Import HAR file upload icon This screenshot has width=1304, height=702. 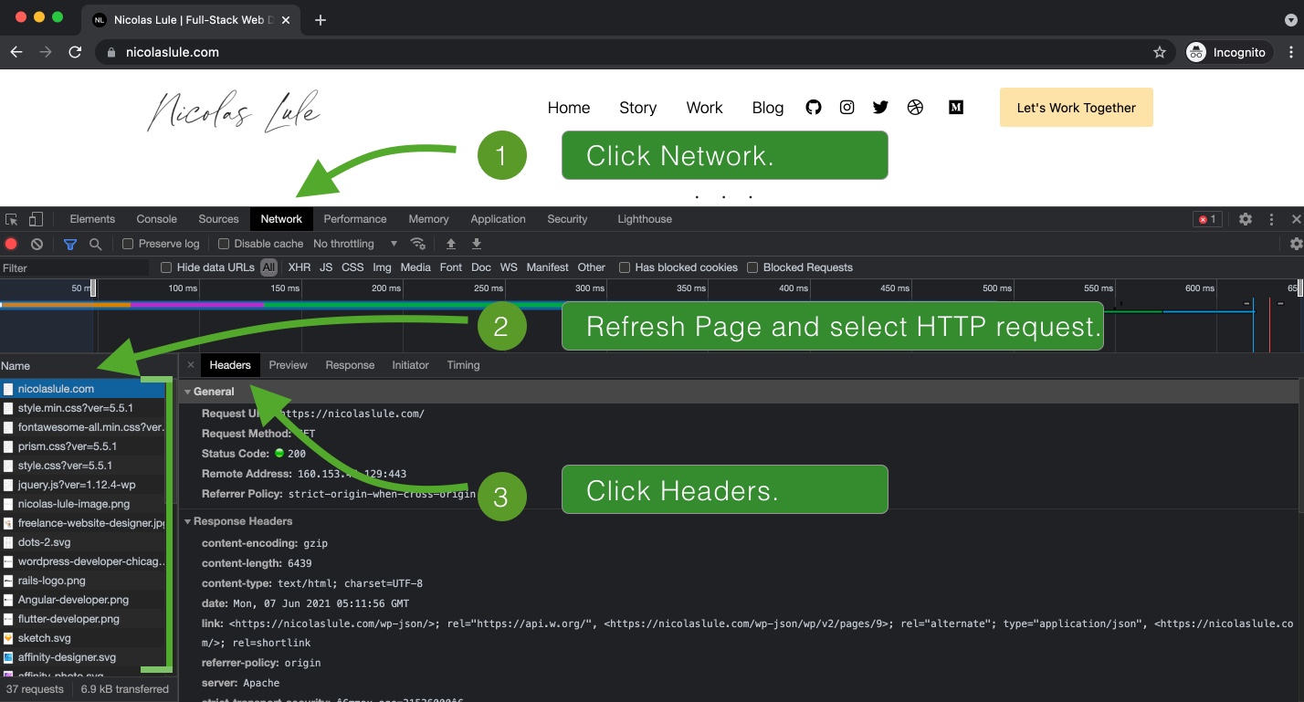(x=450, y=244)
